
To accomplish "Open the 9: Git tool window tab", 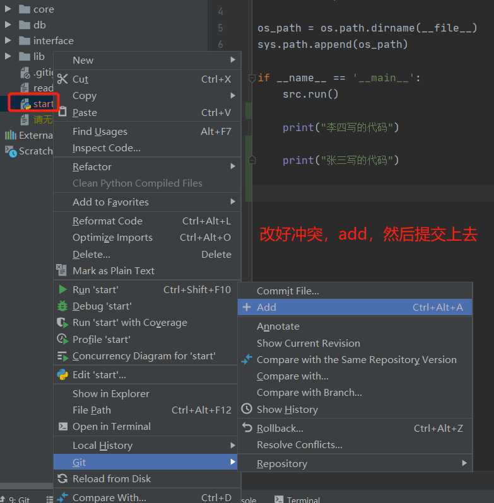I will 16,499.
